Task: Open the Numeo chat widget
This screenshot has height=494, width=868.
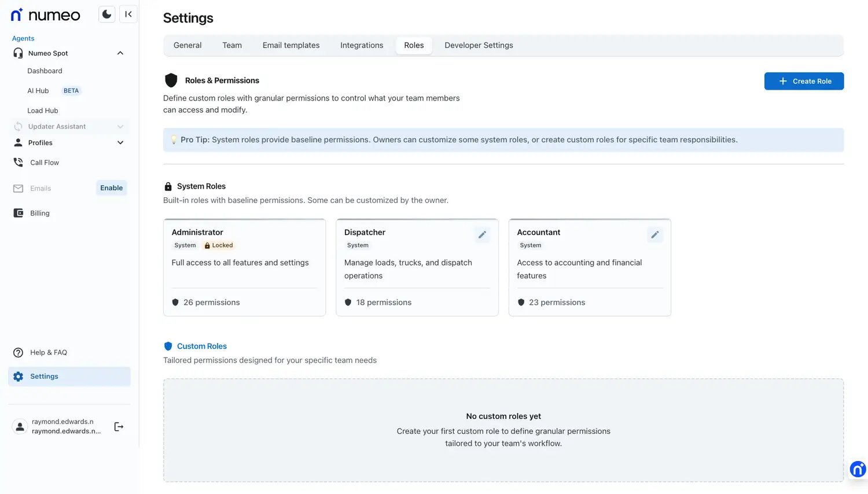Action: 857,469
